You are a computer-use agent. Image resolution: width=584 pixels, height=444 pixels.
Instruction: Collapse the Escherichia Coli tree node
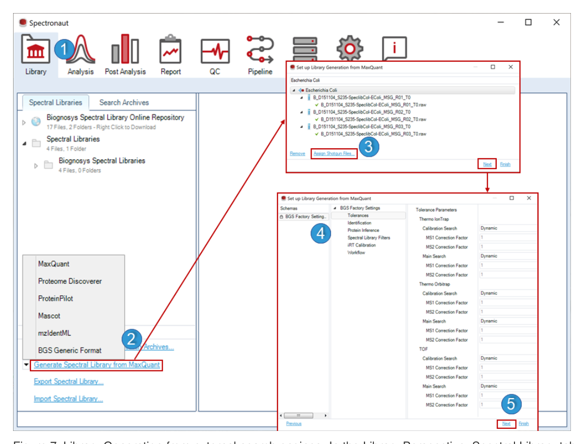(294, 90)
